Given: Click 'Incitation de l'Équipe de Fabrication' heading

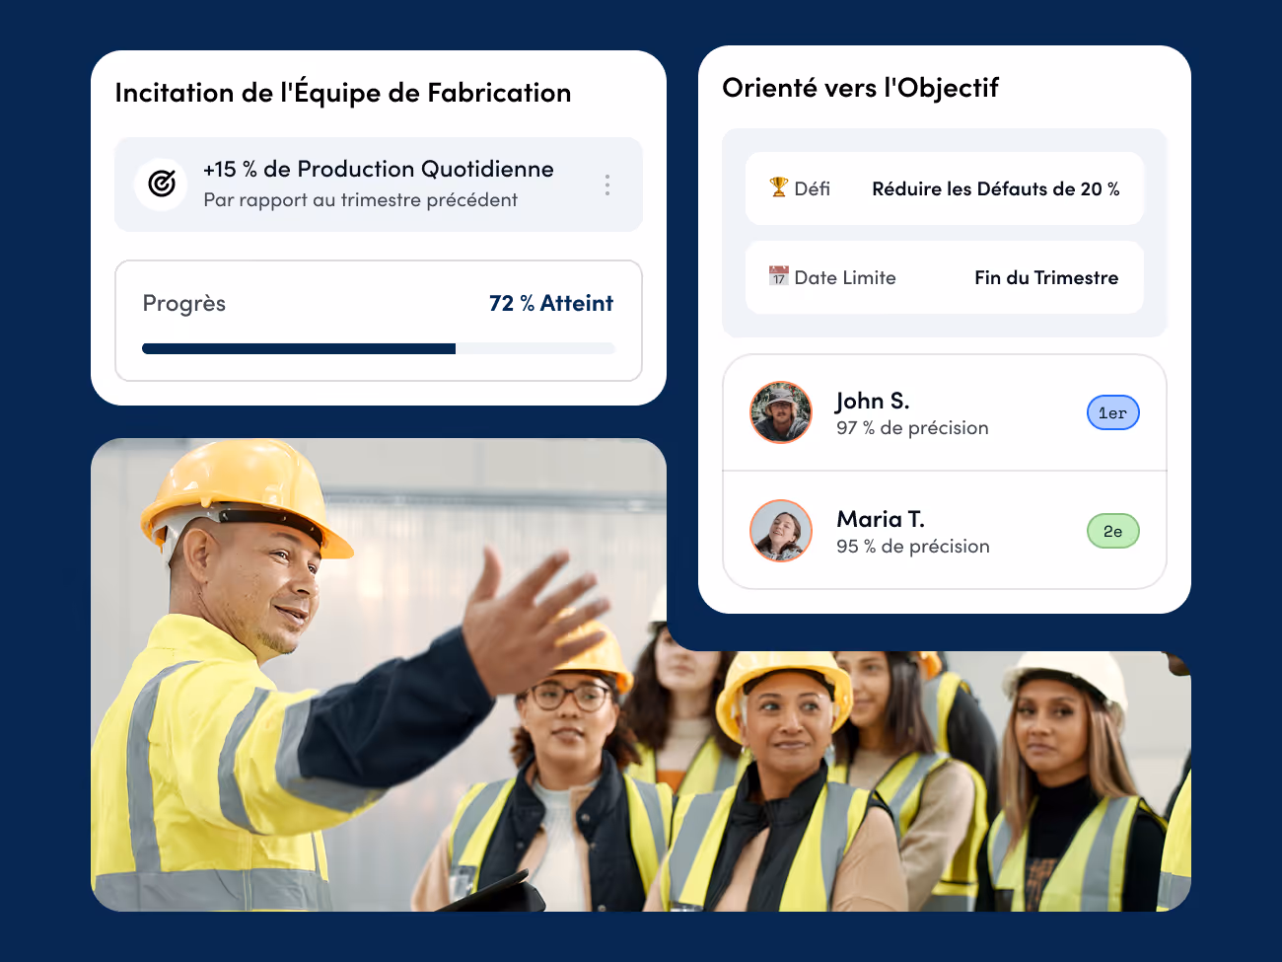Looking at the screenshot, I should tap(343, 92).
